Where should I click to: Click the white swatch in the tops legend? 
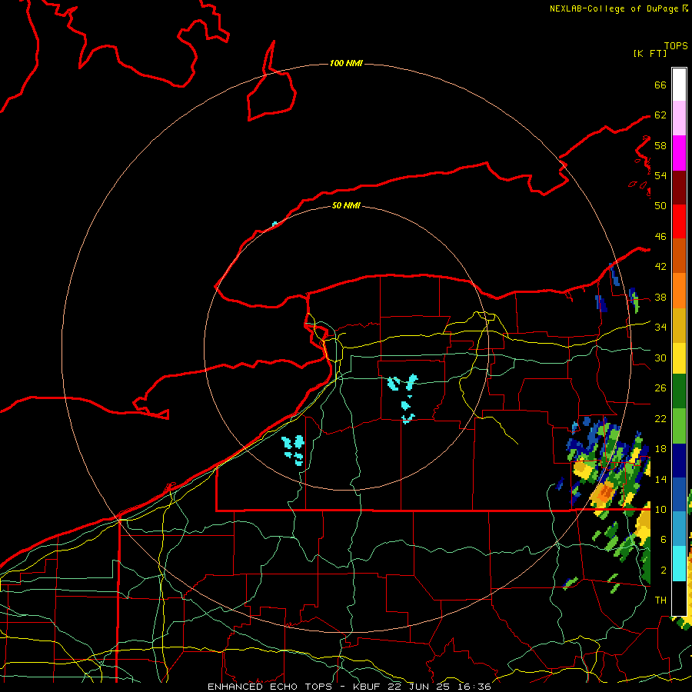point(679,85)
